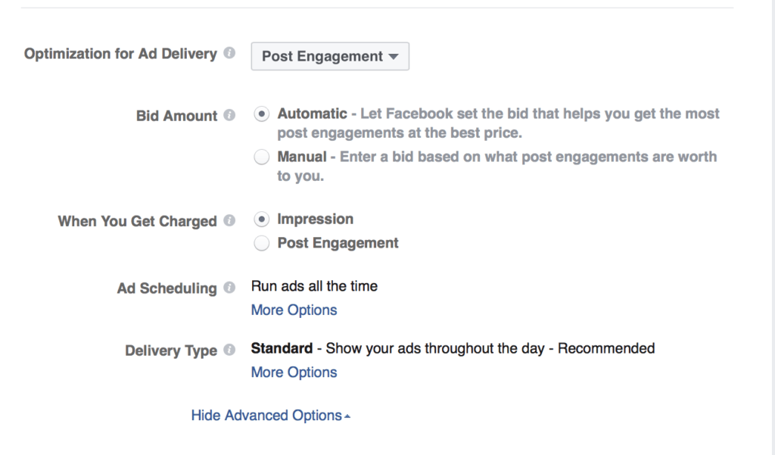The height and width of the screenshot is (455, 775).
Task: Click the bold 'Standard' delivery type text
Action: (282, 348)
